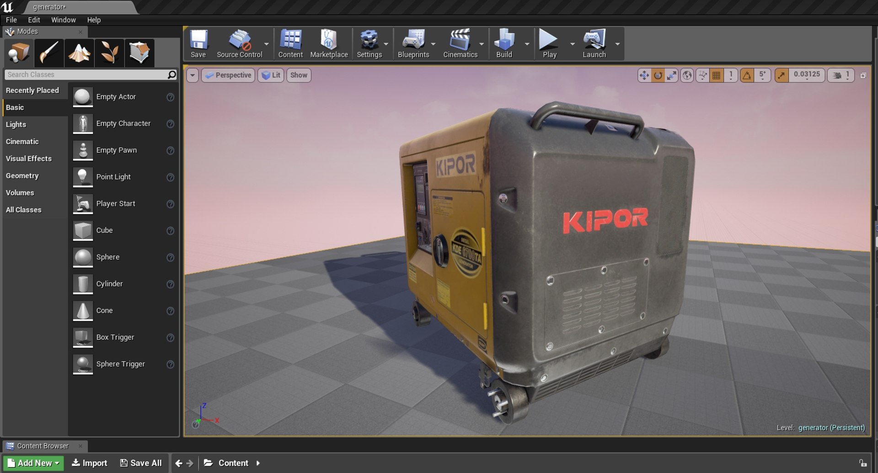Open rotation snap 5° dropdown

point(762,75)
